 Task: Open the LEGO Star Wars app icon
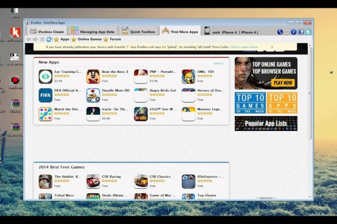pos(141,114)
